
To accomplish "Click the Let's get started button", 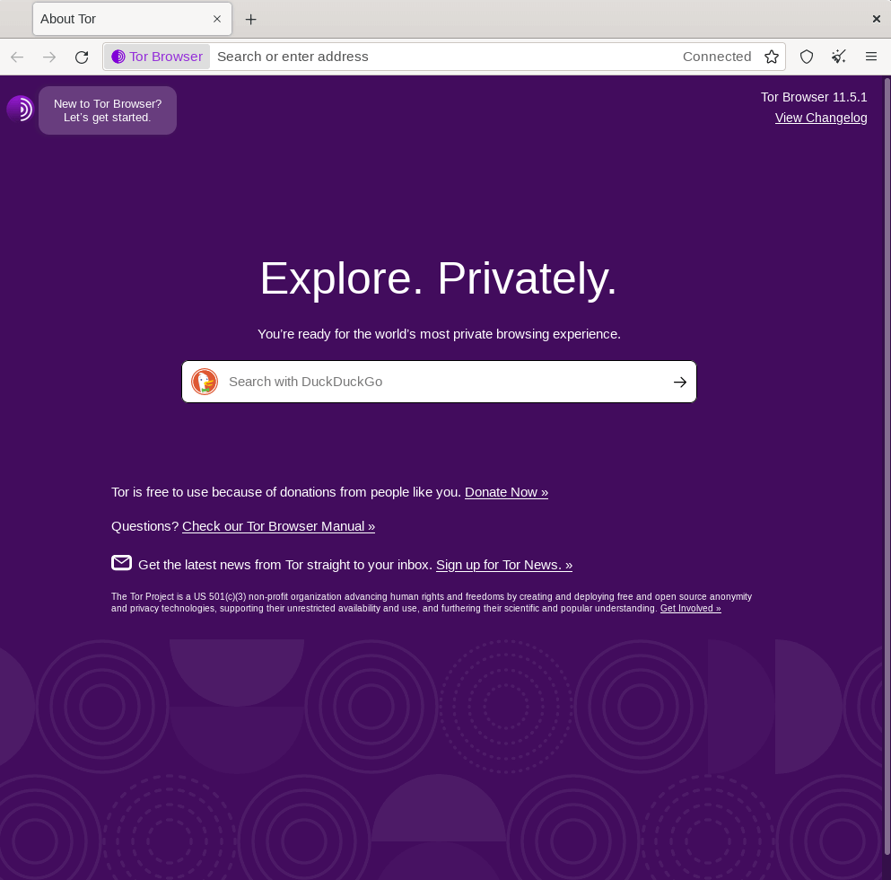I will (108, 110).
